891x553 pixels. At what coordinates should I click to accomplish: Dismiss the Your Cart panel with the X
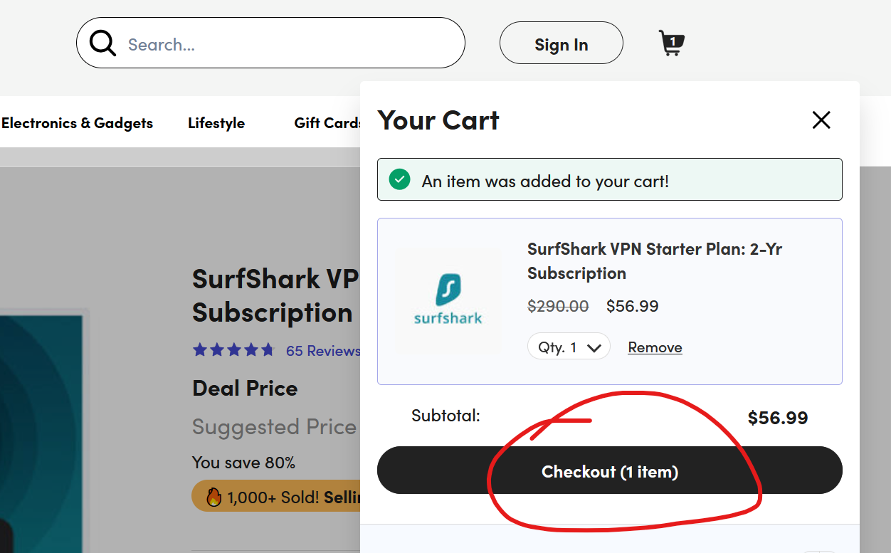pos(821,120)
